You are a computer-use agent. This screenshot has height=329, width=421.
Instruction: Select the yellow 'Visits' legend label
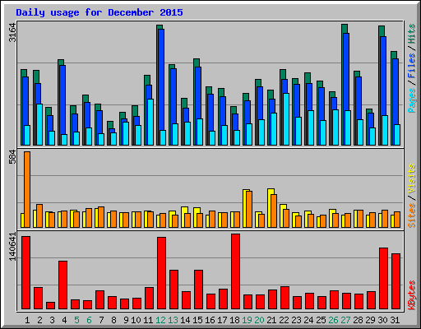[x=412, y=179]
